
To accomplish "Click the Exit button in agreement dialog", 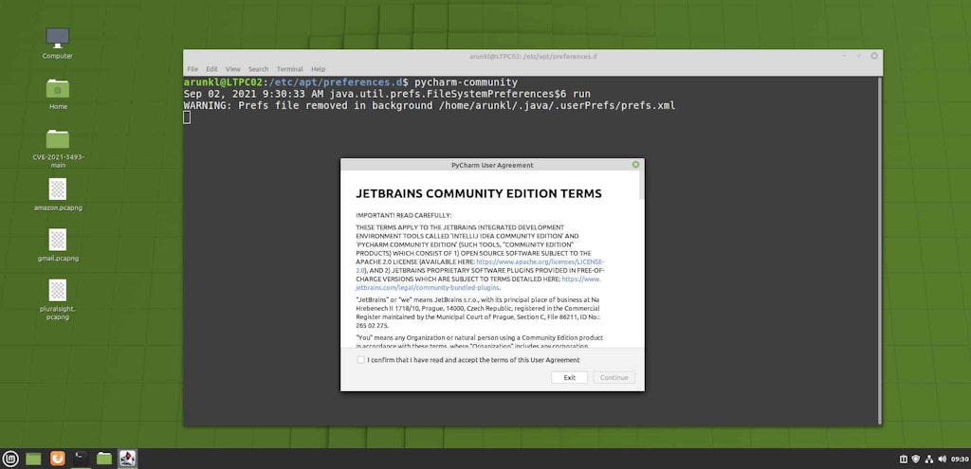I will [569, 377].
